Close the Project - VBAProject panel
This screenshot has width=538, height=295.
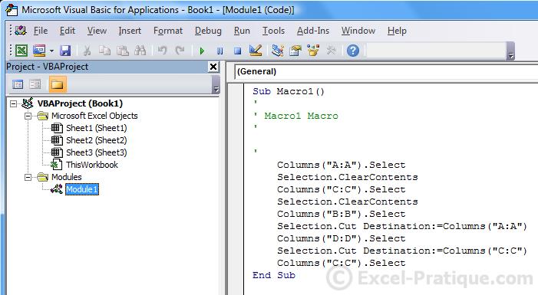coord(213,67)
